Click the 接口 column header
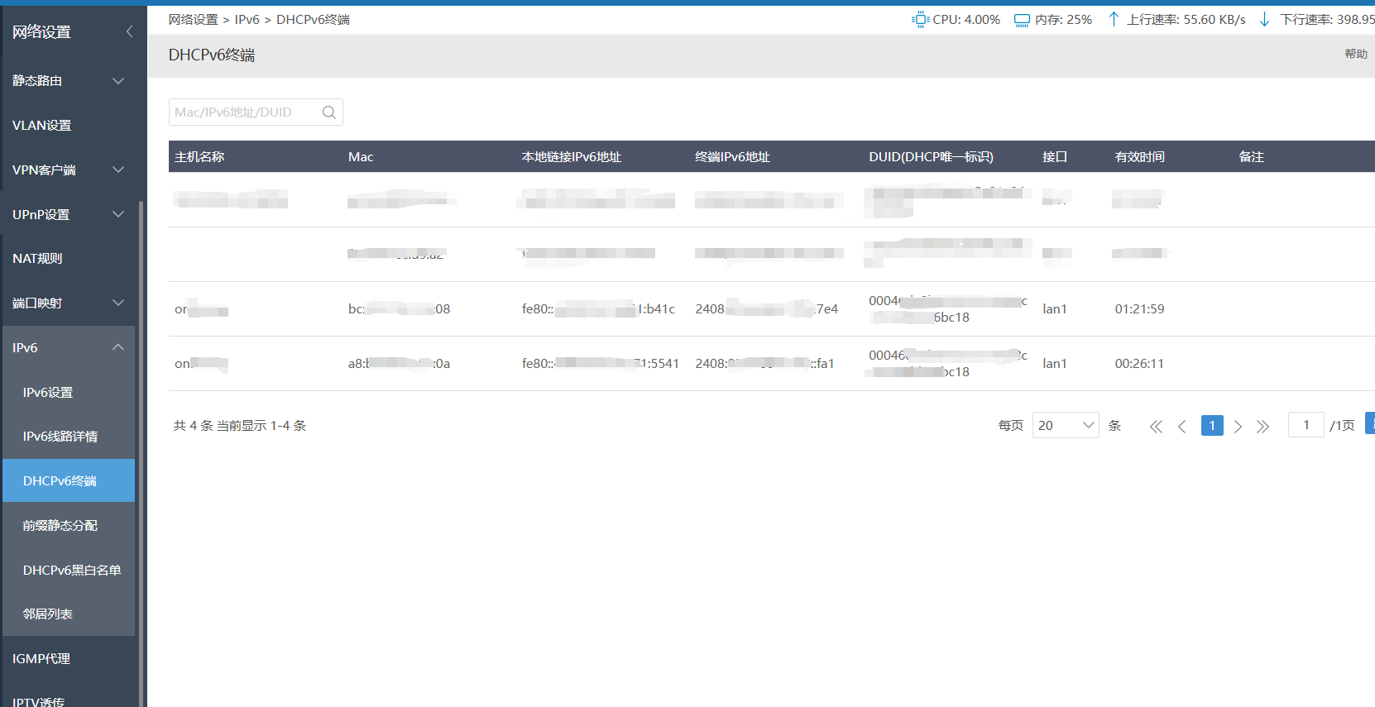 (1055, 156)
